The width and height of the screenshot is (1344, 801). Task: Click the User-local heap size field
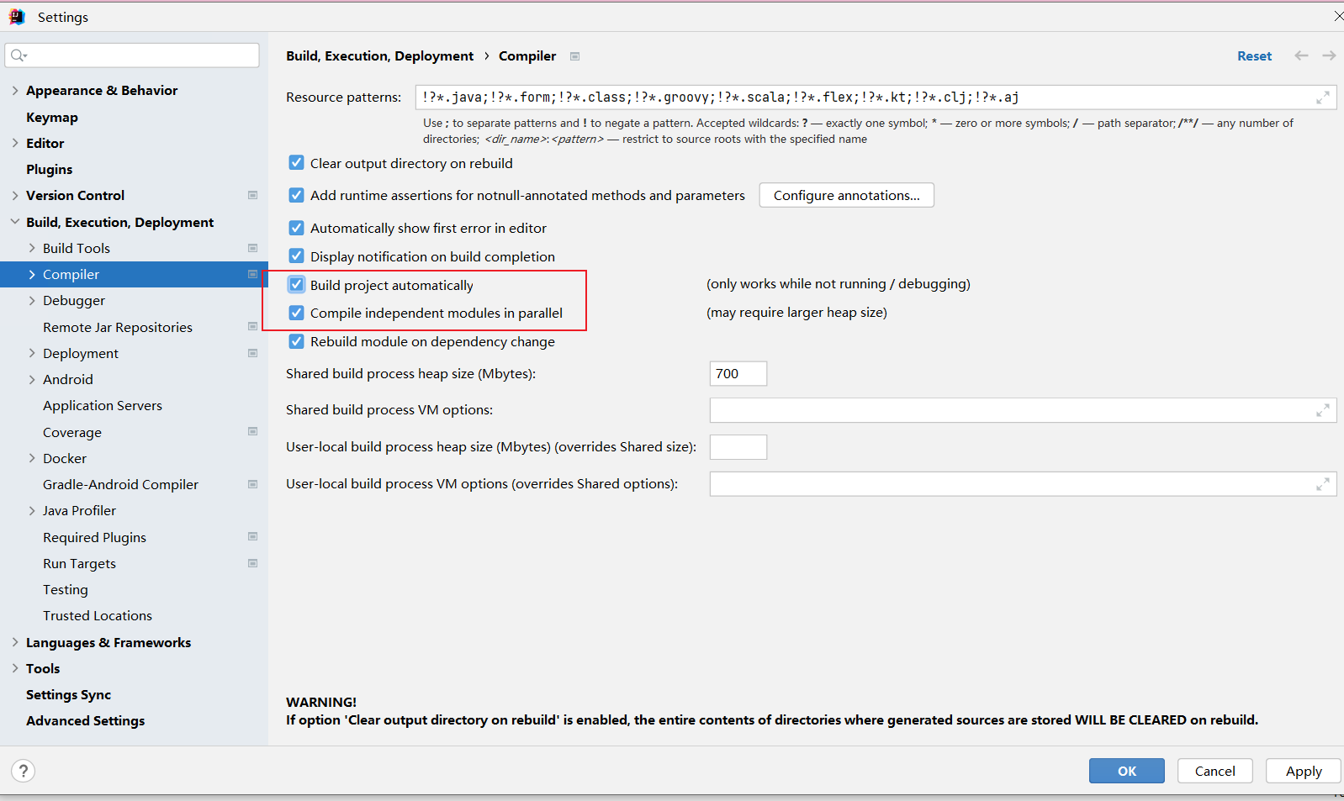click(738, 447)
